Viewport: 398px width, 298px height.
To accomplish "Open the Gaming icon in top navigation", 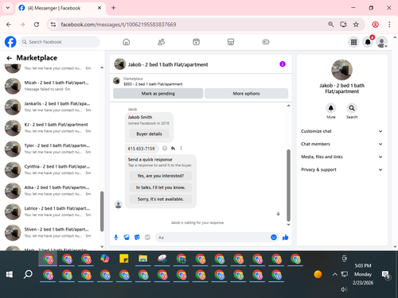I will point(266,42).
